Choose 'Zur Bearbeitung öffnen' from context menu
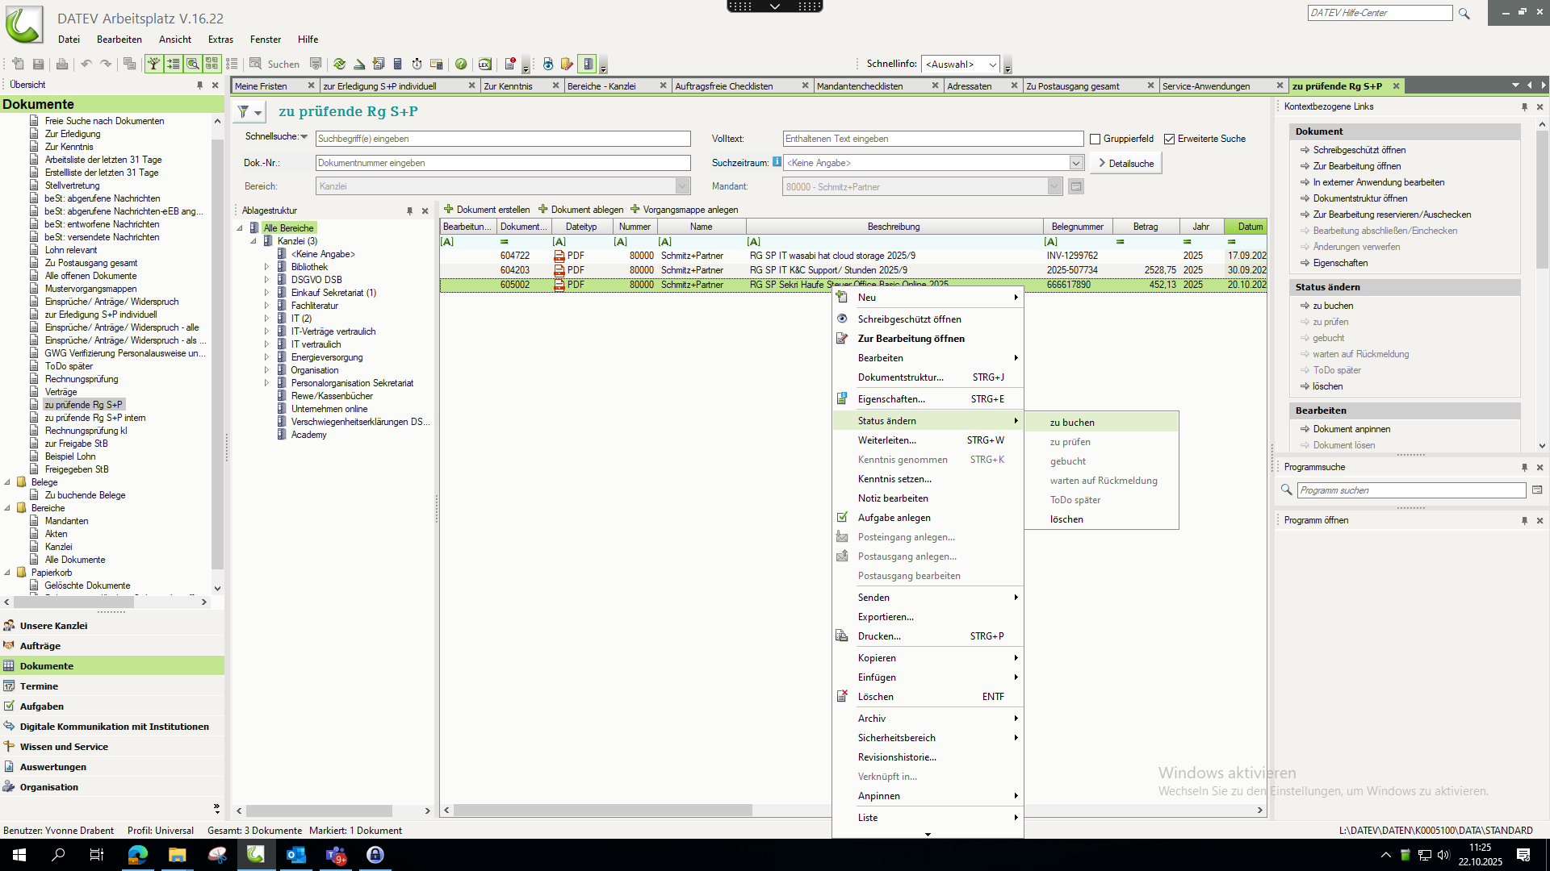The height and width of the screenshot is (871, 1550). pyautogui.click(x=911, y=339)
